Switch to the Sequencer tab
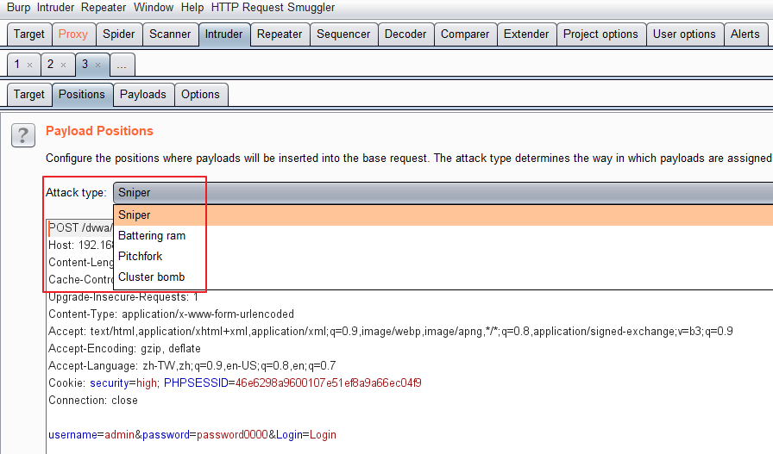This screenshot has height=454, width=773. pos(343,34)
